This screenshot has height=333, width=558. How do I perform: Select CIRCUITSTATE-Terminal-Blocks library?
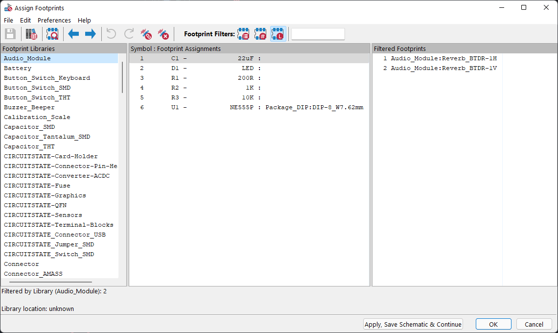pos(59,225)
